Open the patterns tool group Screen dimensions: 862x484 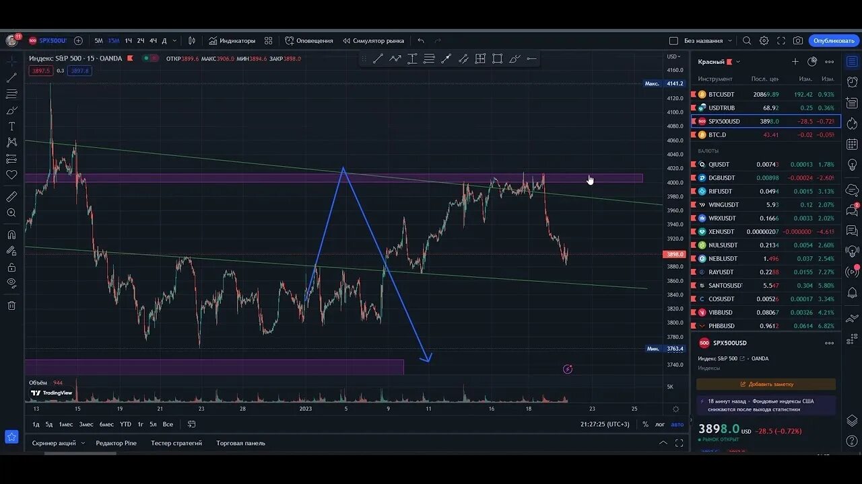(x=11, y=143)
